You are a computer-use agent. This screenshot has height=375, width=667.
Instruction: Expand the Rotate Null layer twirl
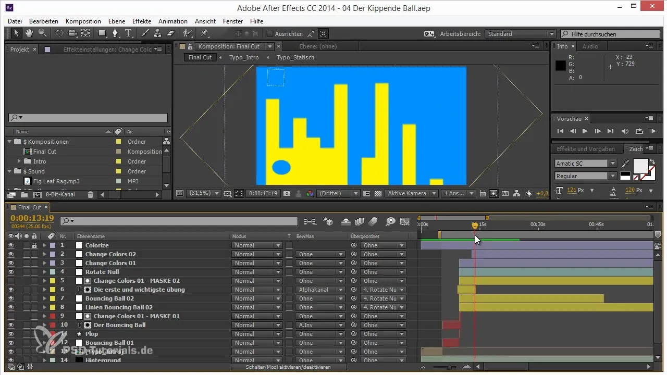[44, 272]
